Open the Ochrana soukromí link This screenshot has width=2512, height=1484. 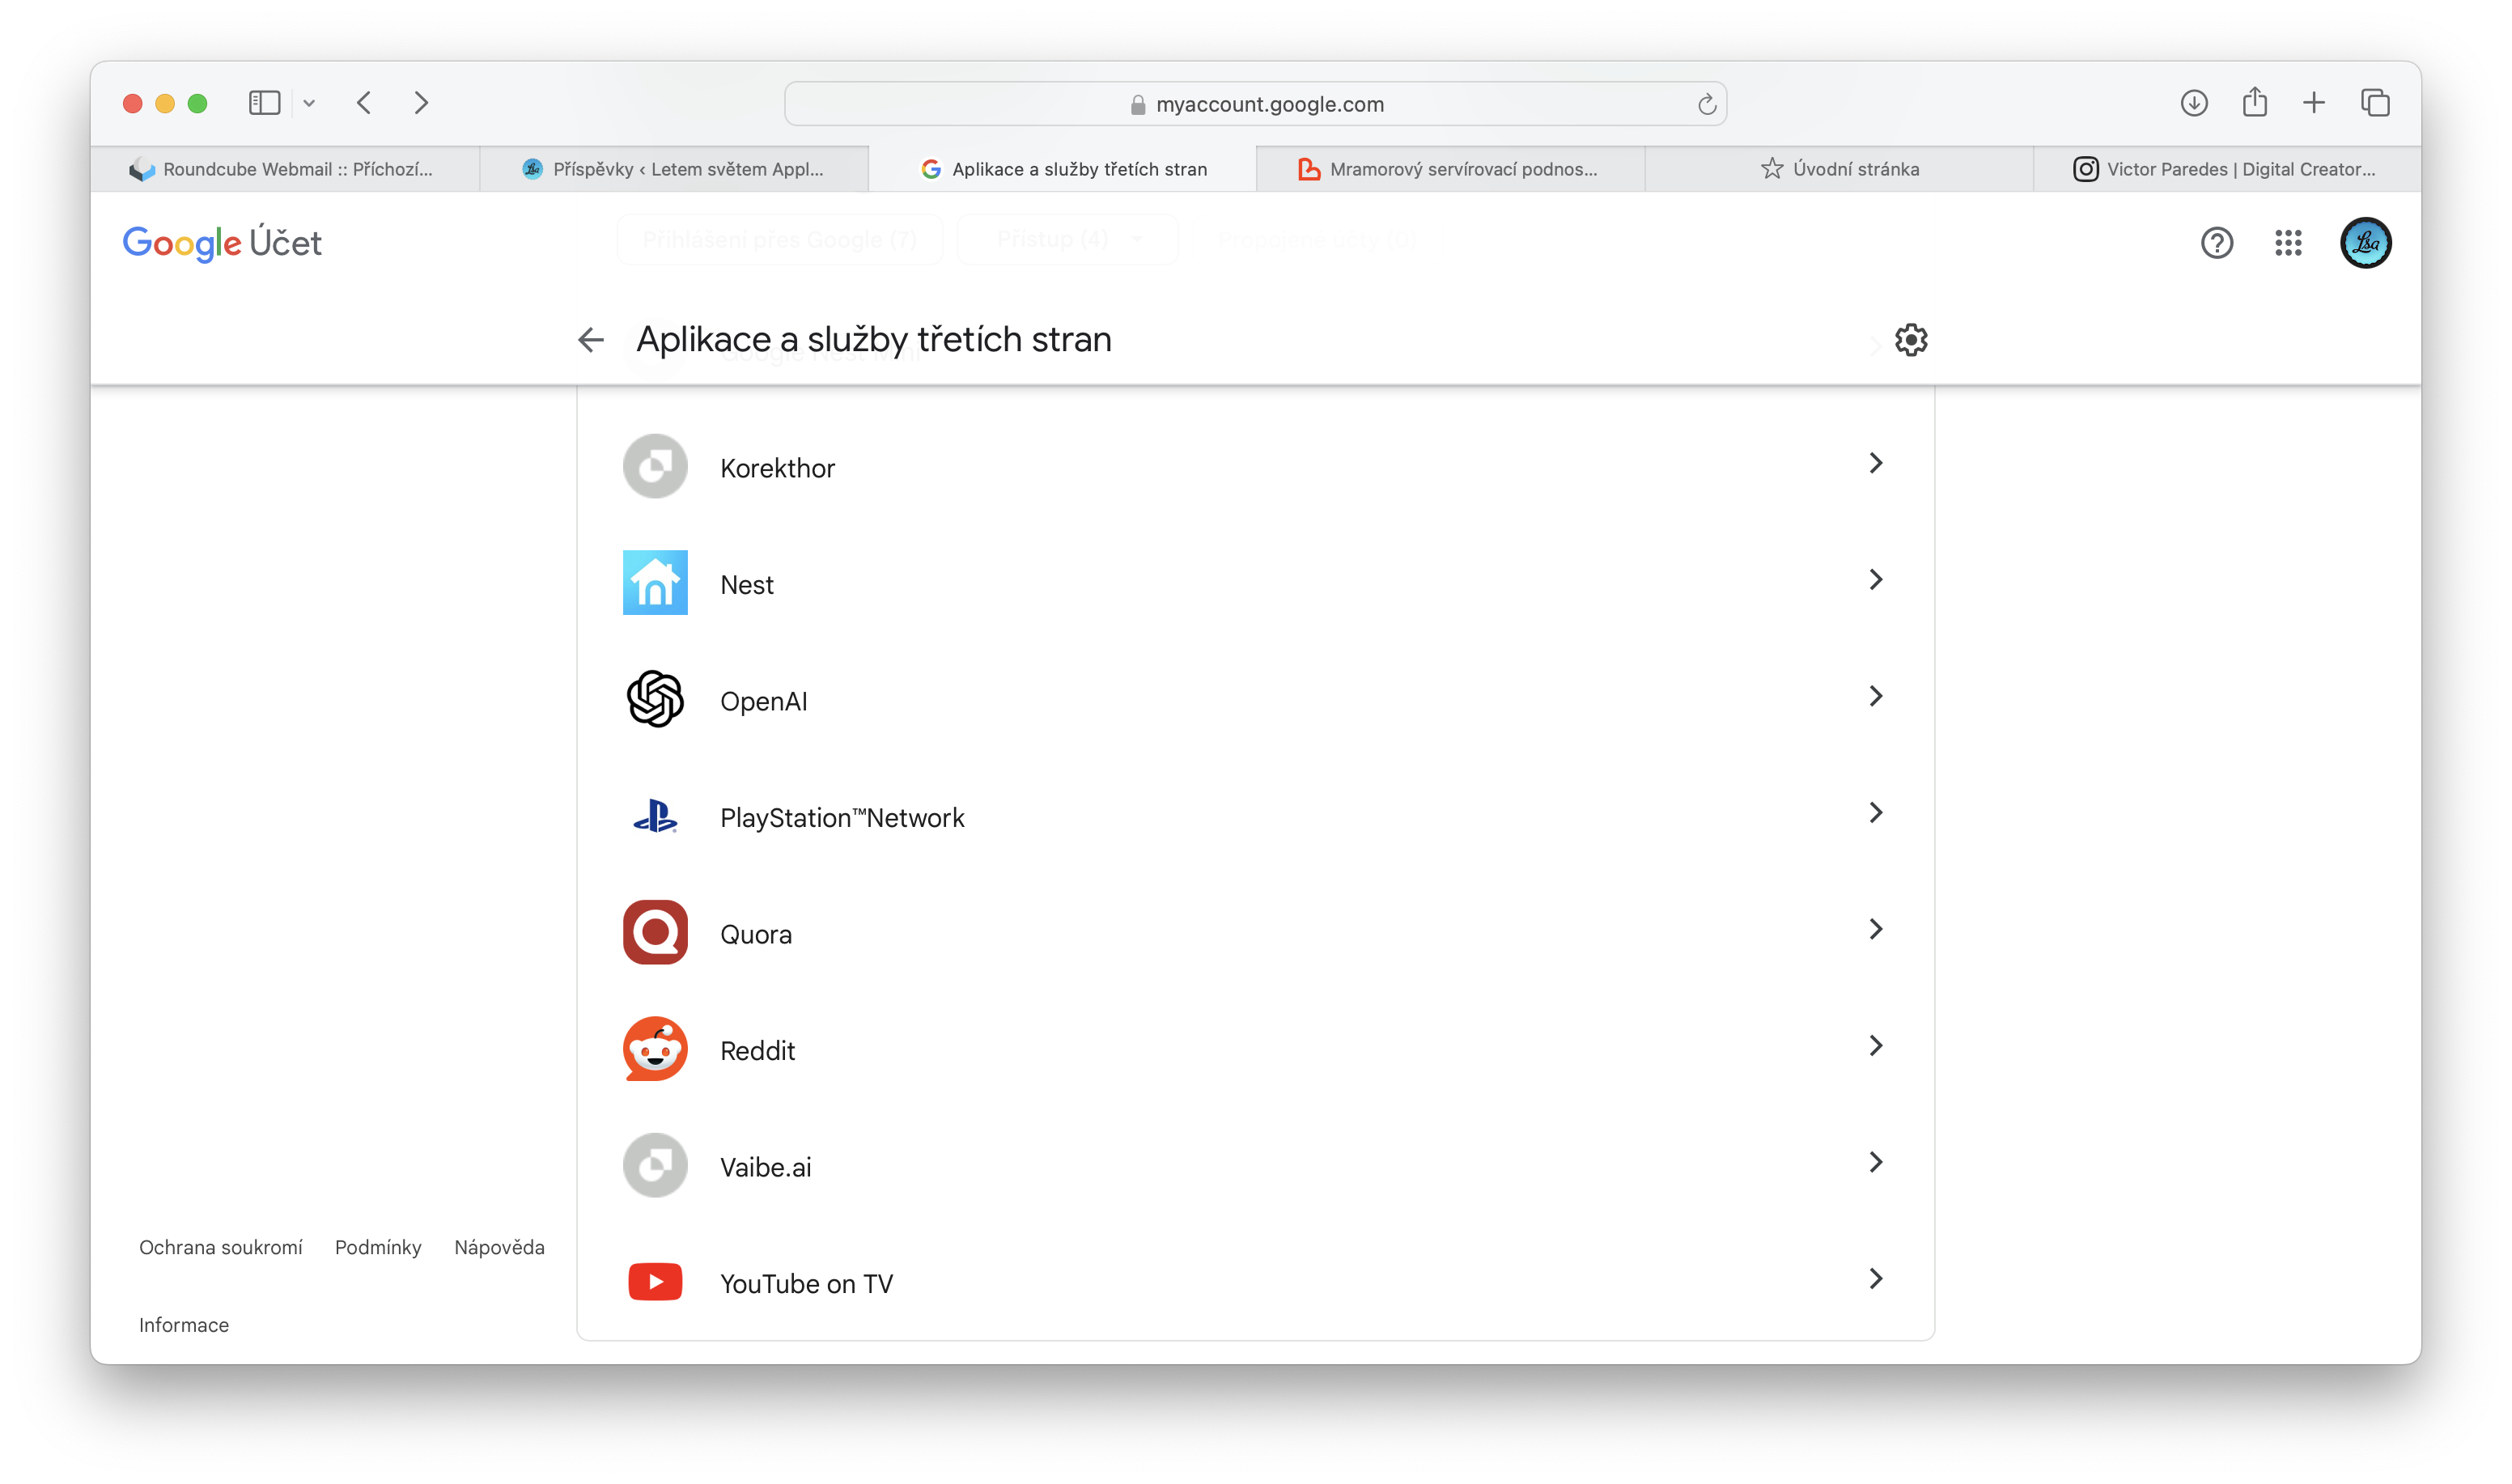click(x=221, y=1247)
